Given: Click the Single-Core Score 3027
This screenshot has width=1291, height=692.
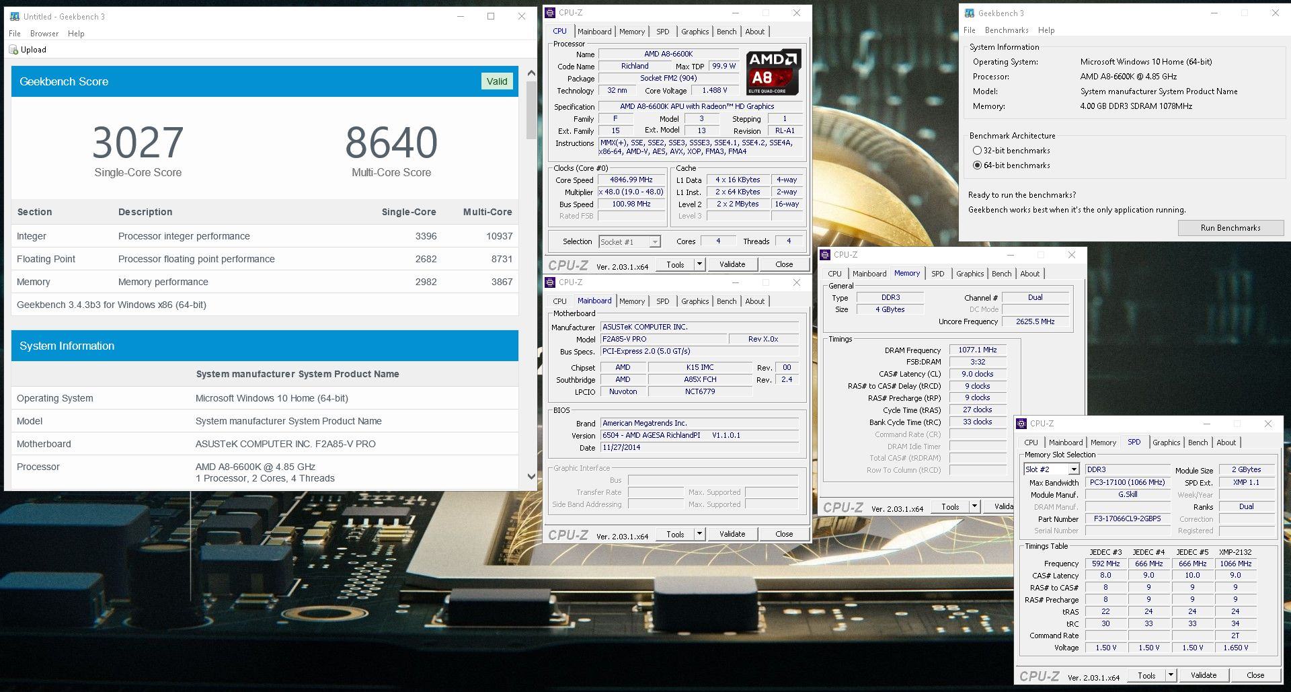Looking at the screenshot, I should click(138, 143).
